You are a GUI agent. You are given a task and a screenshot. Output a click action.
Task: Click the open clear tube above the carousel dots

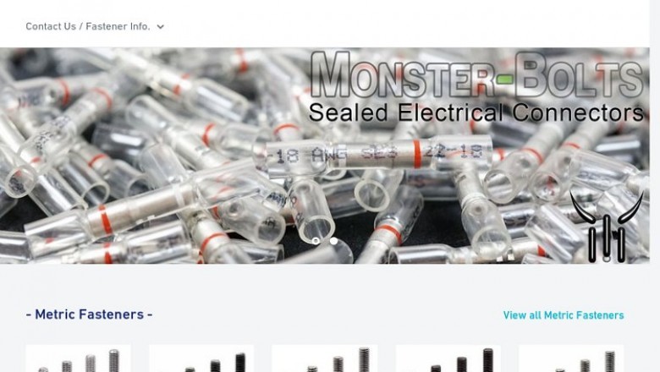(311, 211)
